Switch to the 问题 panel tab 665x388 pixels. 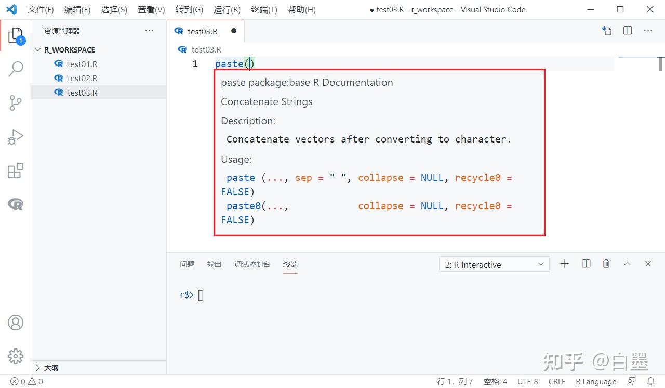coord(187,264)
